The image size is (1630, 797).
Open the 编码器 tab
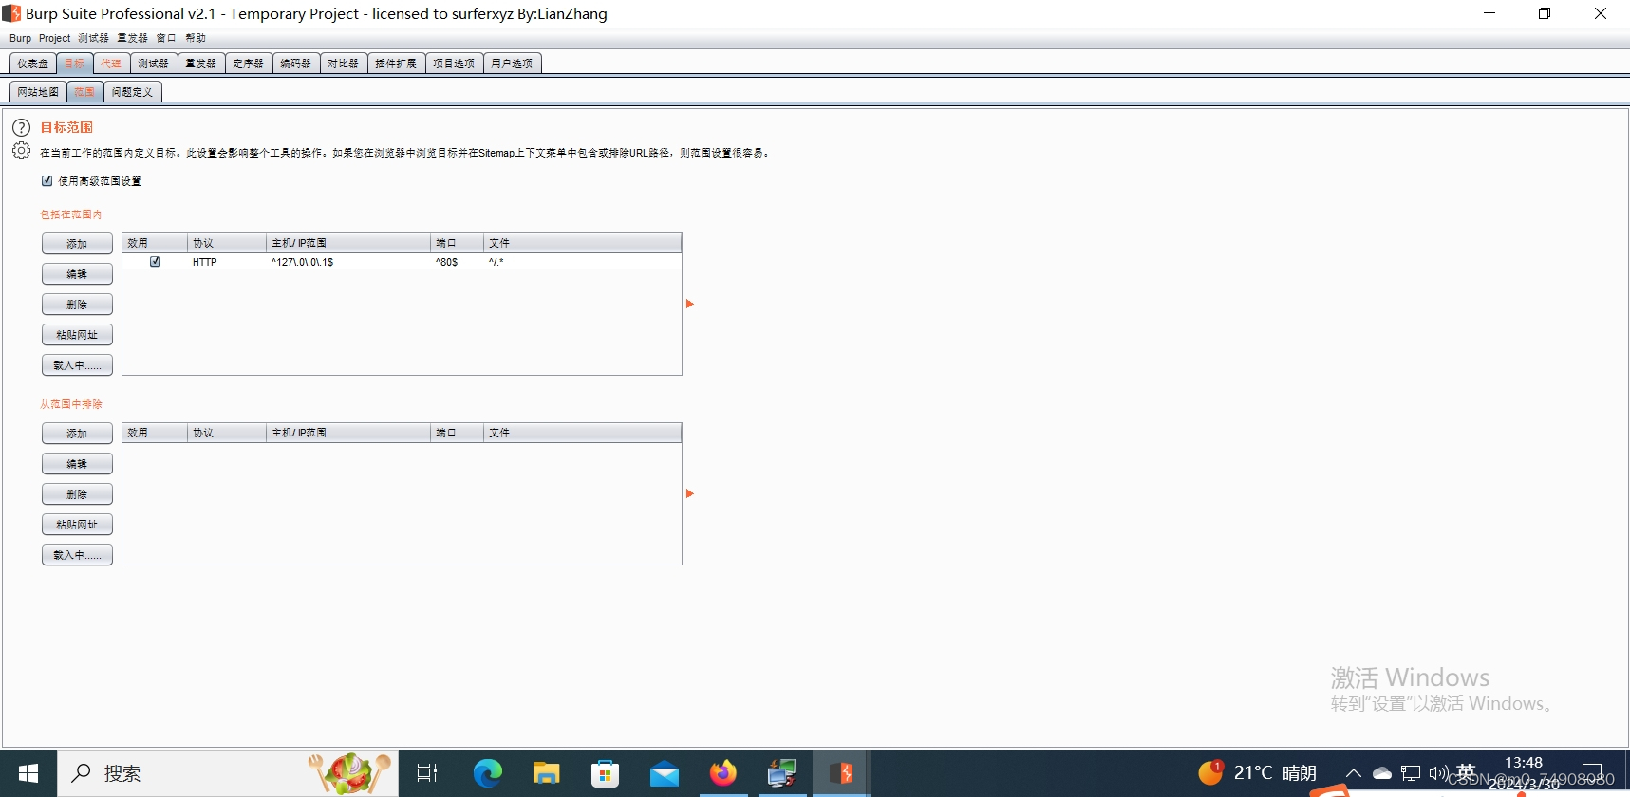[x=295, y=64]
